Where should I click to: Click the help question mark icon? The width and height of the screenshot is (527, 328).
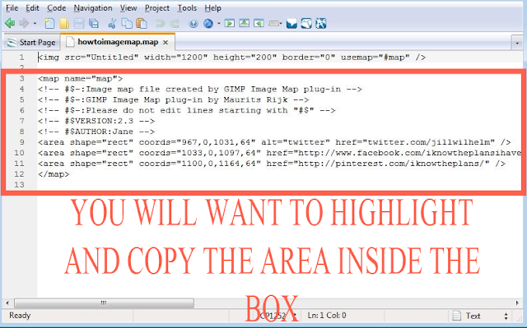point(194,24)
